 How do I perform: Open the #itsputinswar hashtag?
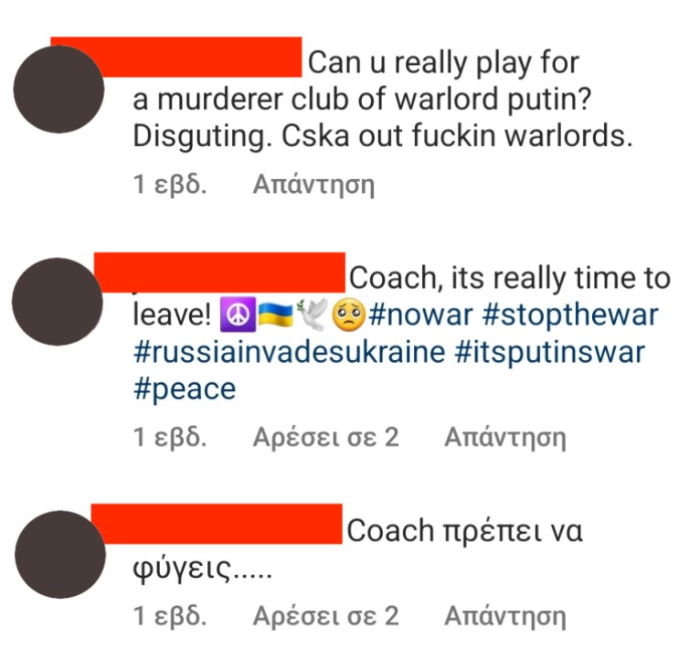click(x=550, y=352)
